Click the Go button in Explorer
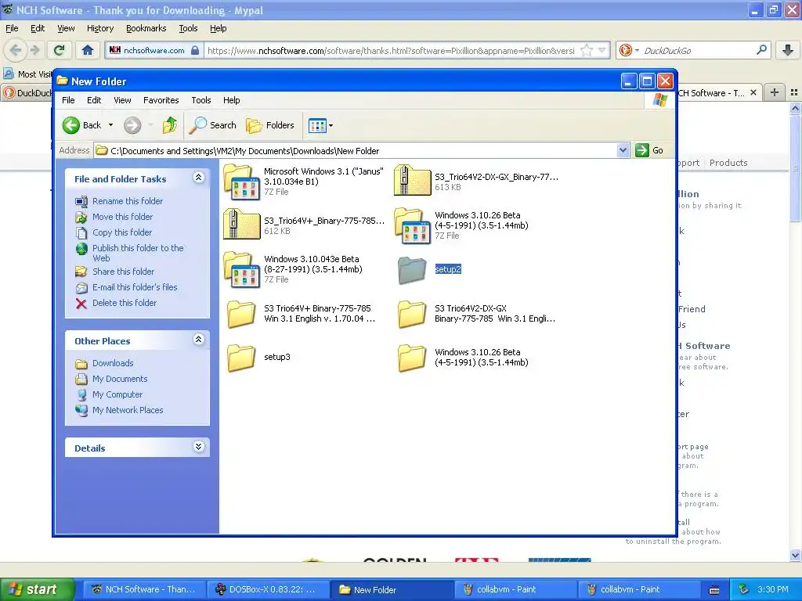This screenshot has width=802, height=601. [649, 150]
